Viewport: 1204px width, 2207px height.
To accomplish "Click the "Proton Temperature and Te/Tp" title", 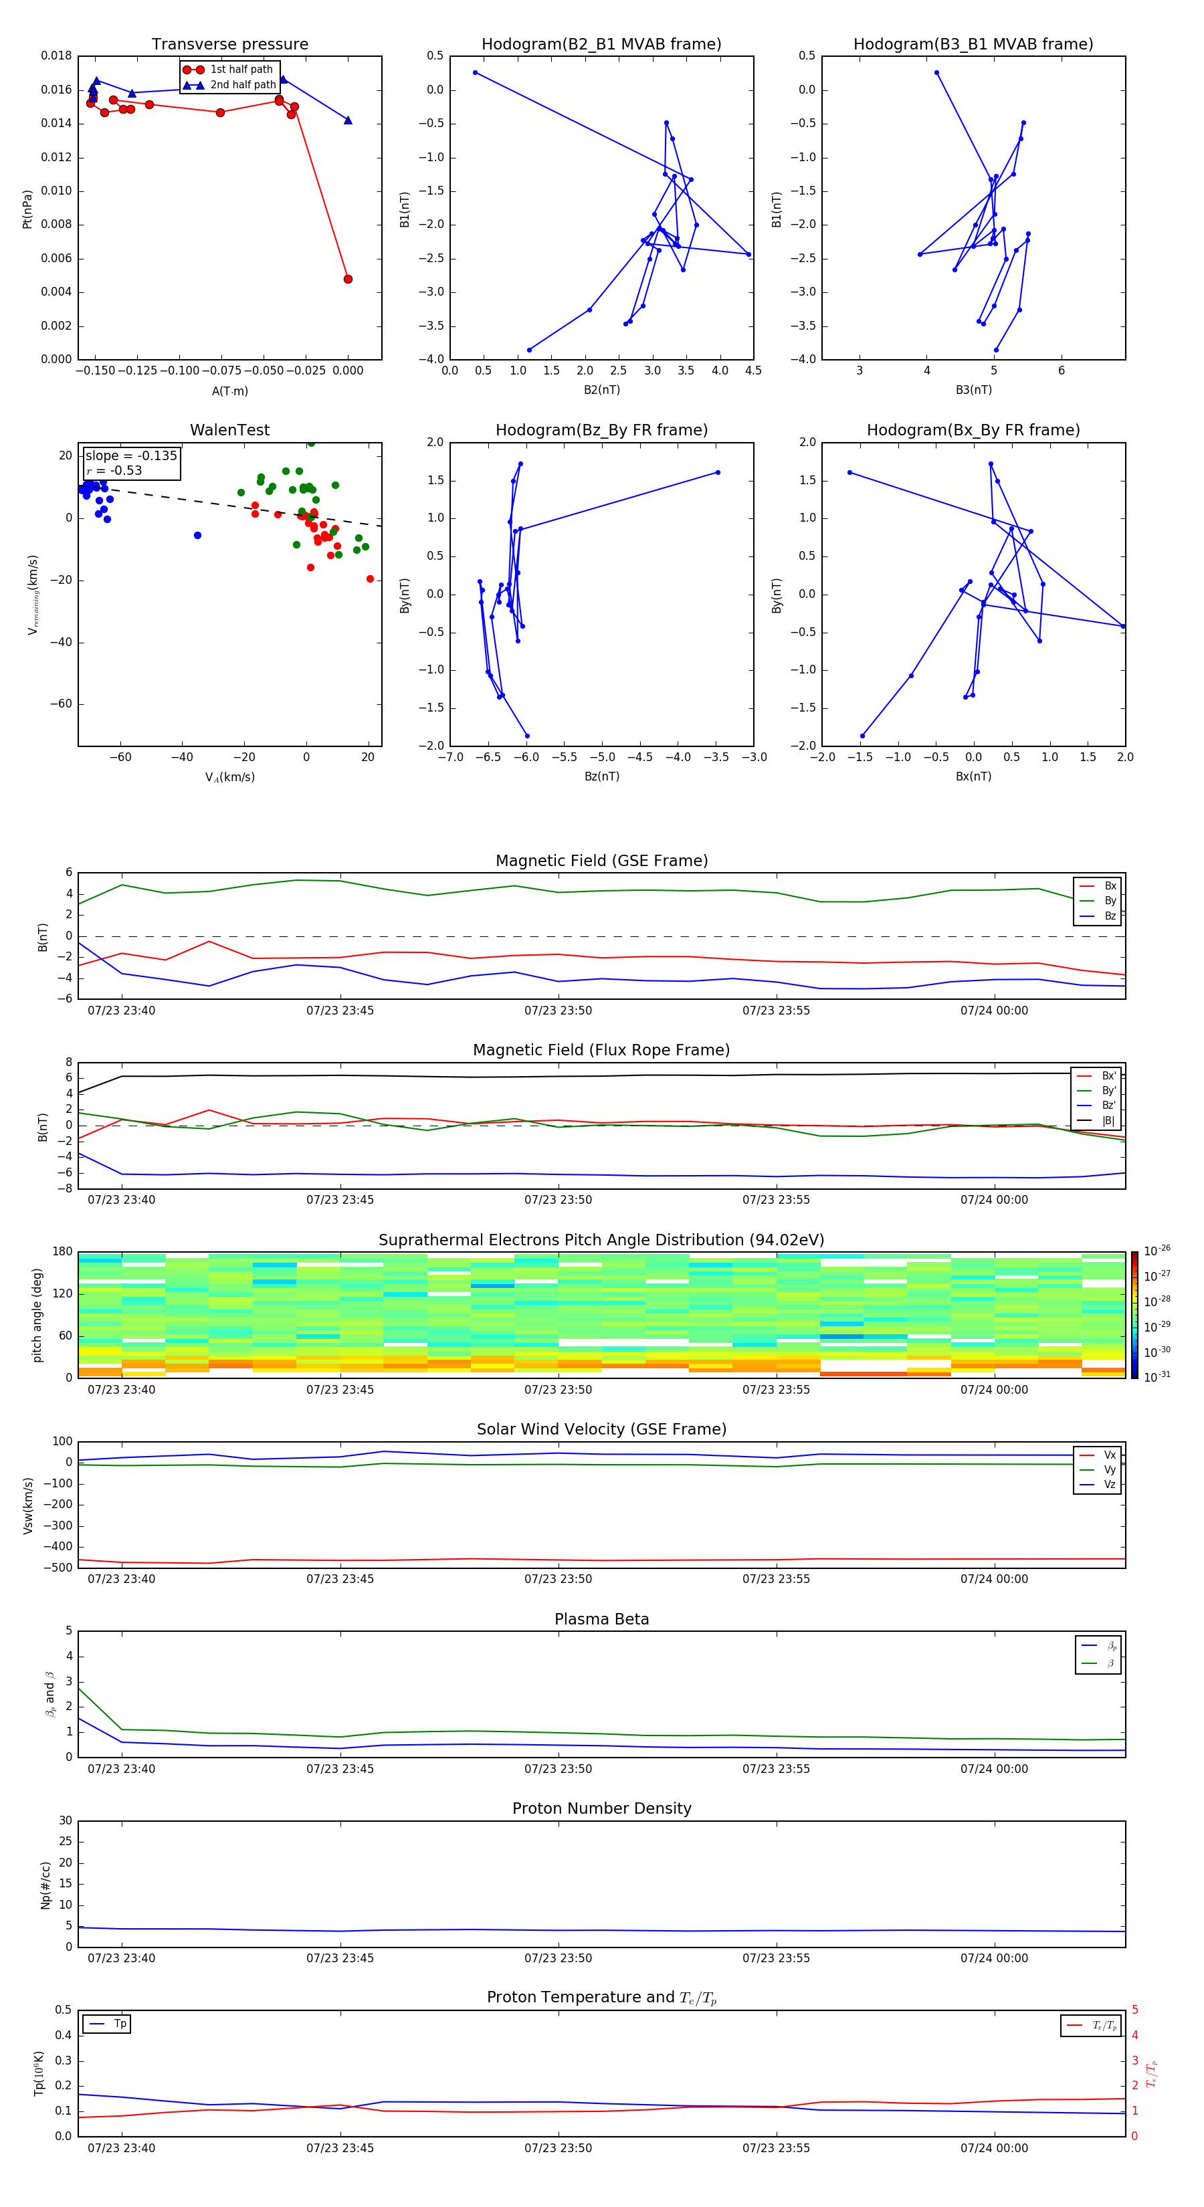I will click(x=601, y=1998).
